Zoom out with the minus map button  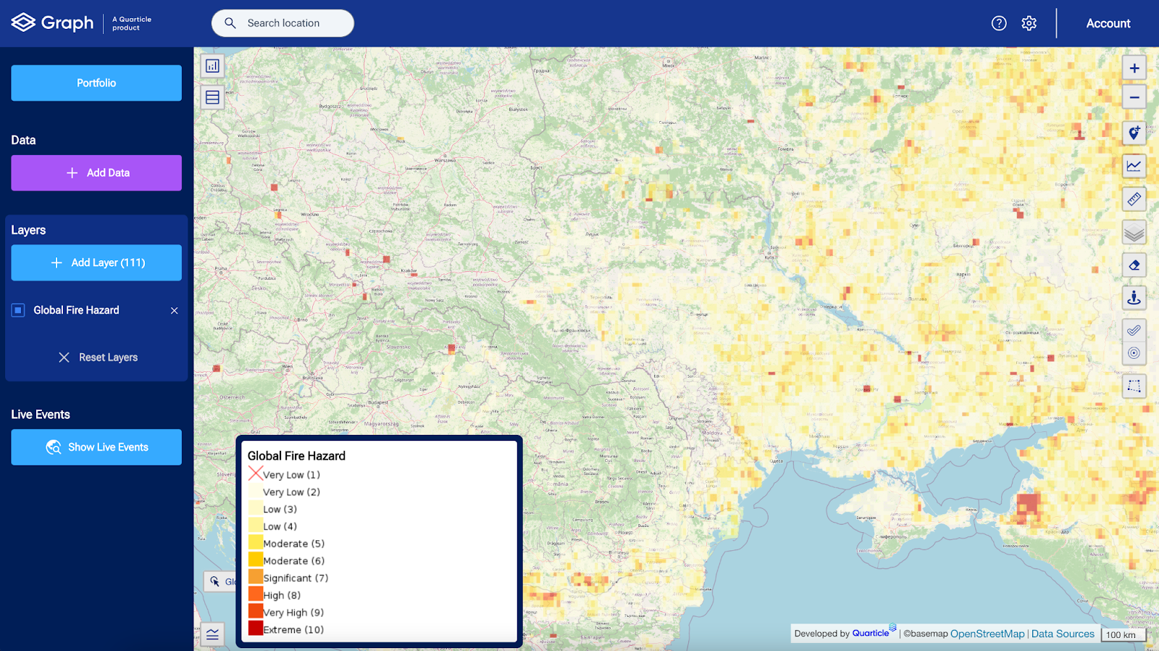pyautogui.click(x=1134, y=97)
